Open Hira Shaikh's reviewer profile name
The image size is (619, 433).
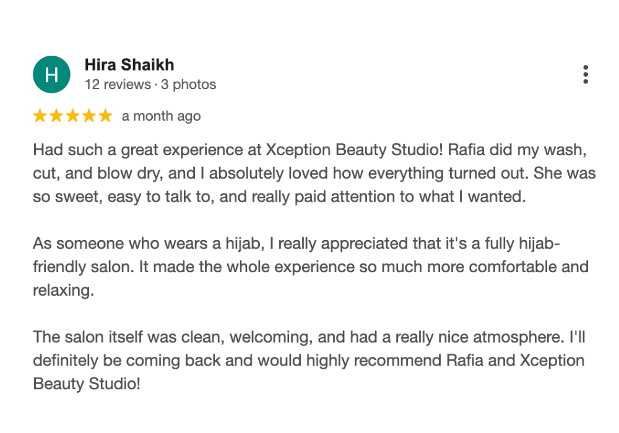coord(129,65)
